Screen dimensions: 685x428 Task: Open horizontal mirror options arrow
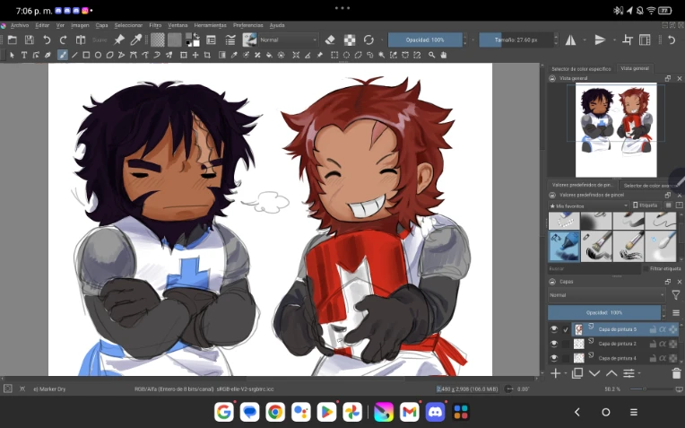tap(585, 39)
